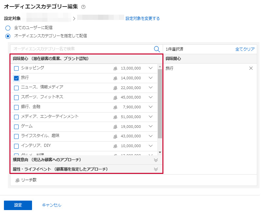This screenshot has height=213, width=267.
Task: Click the audience category search field
Action: coord(82,49)
